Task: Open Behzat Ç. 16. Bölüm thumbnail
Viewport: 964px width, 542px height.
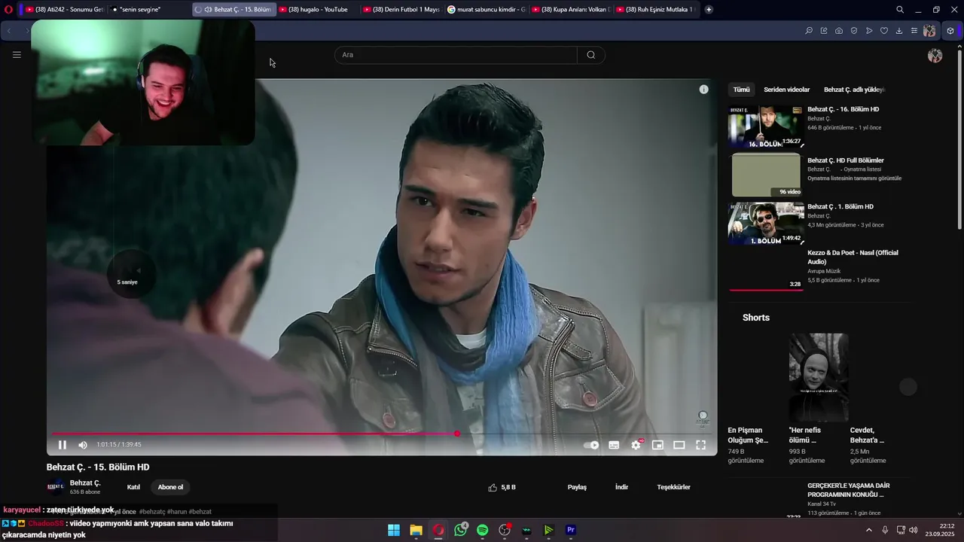Action: tap(765, 126)
